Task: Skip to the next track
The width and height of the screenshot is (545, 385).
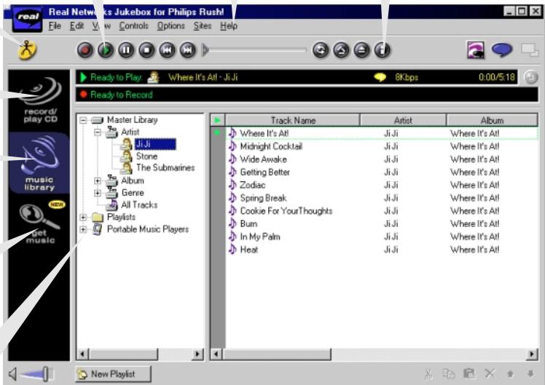Action: point(188,50)
